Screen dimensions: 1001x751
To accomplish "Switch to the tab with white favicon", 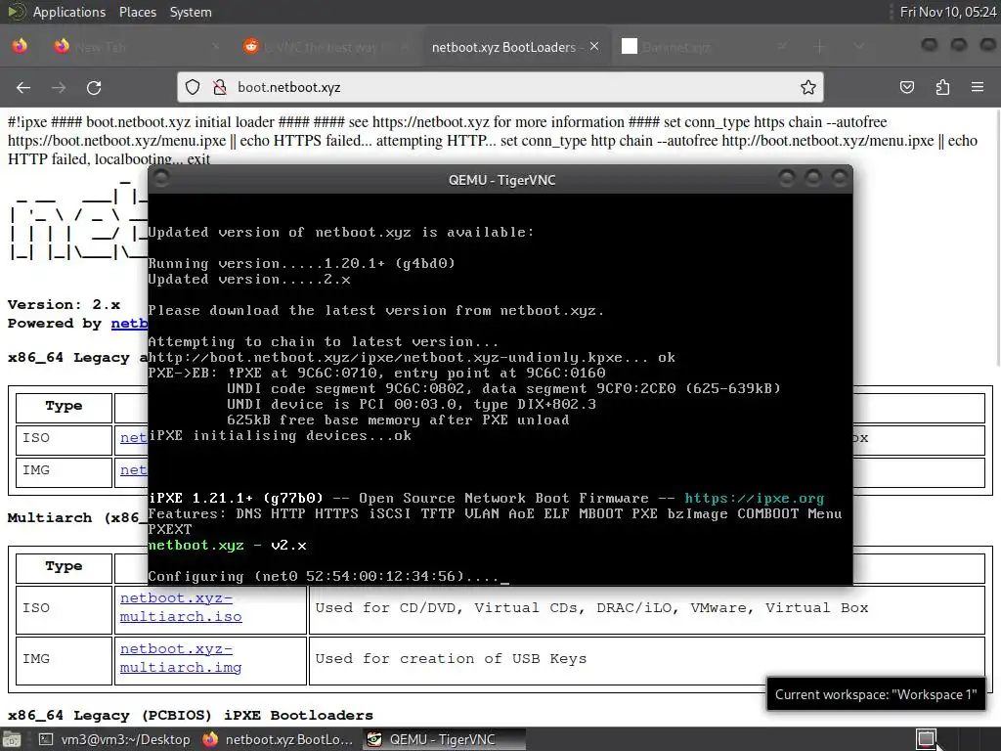I will (x=704, y=47).
